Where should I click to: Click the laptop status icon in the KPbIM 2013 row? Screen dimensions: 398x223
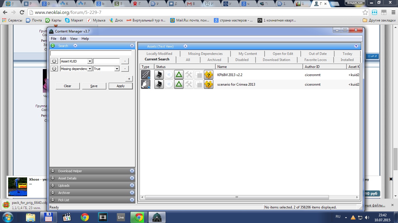point(159,75)
